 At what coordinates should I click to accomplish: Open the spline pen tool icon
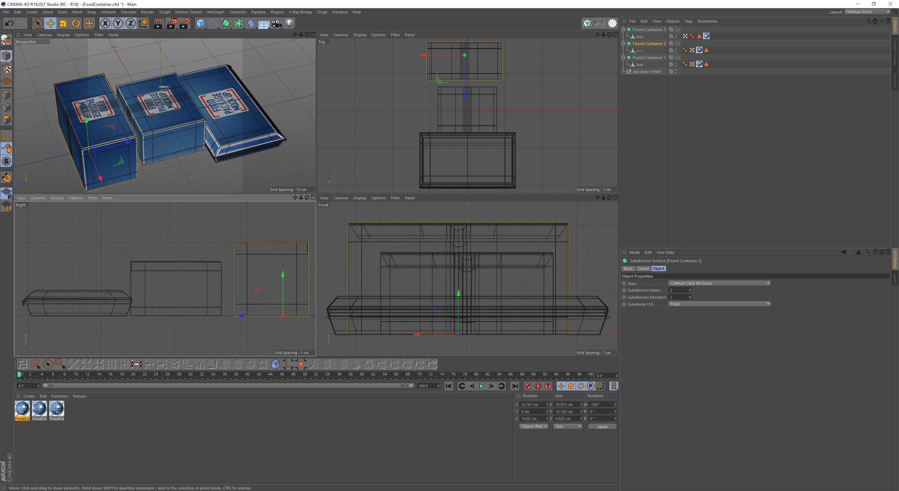tap(214, 23)
